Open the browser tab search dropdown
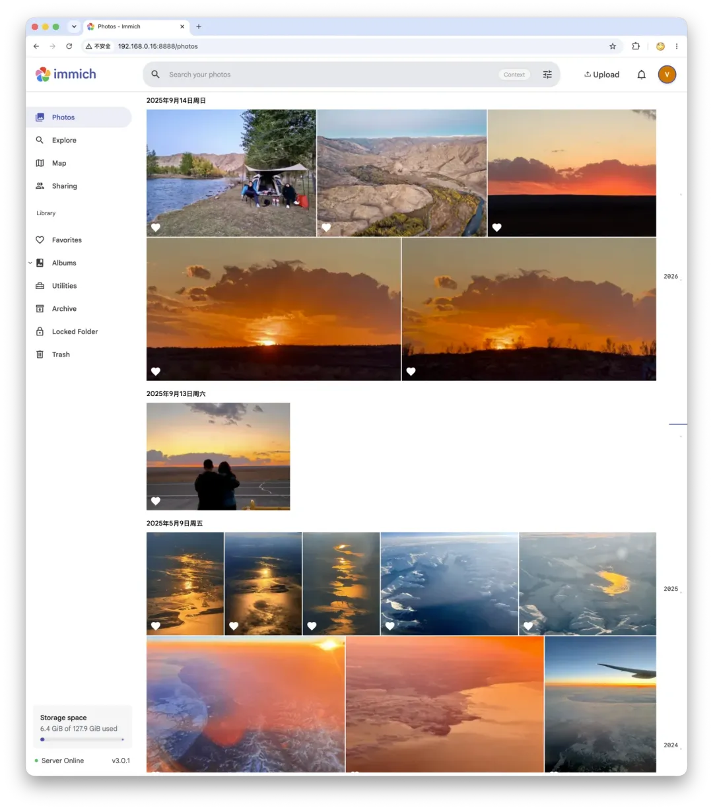Screen dimensions: 713x810 tap(74, 26)
